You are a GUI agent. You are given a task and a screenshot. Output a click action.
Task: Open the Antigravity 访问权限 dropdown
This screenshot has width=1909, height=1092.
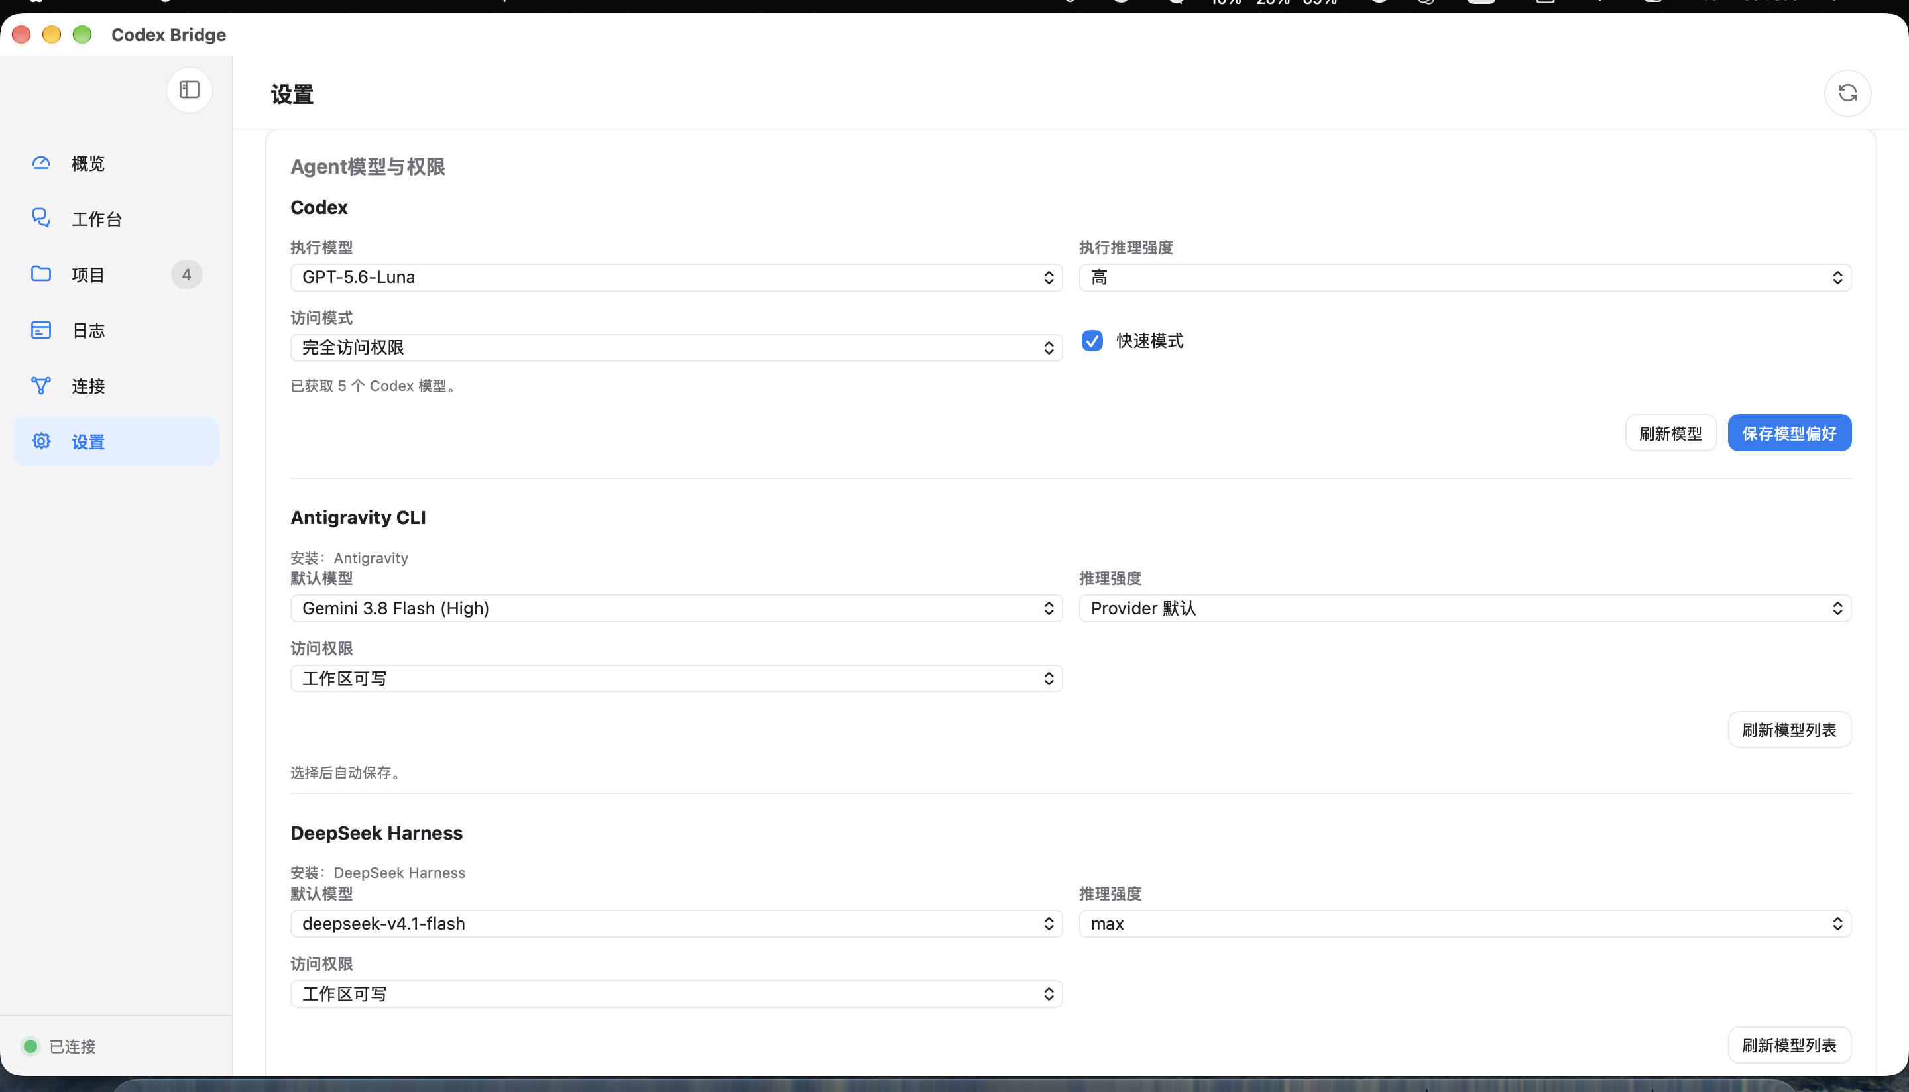pyautogui.click(x=677, y=679)
